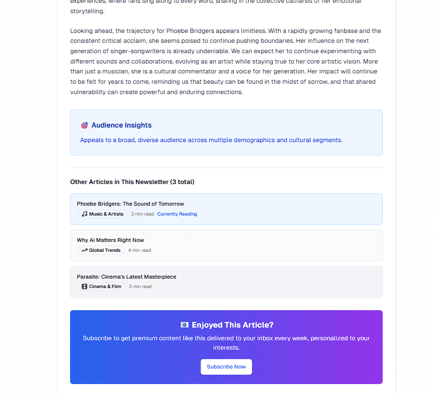Image resolution: width=433 pixels, height=393 pixels.
Task: Select the Global Trends category badge
Action: click(101, 250)
